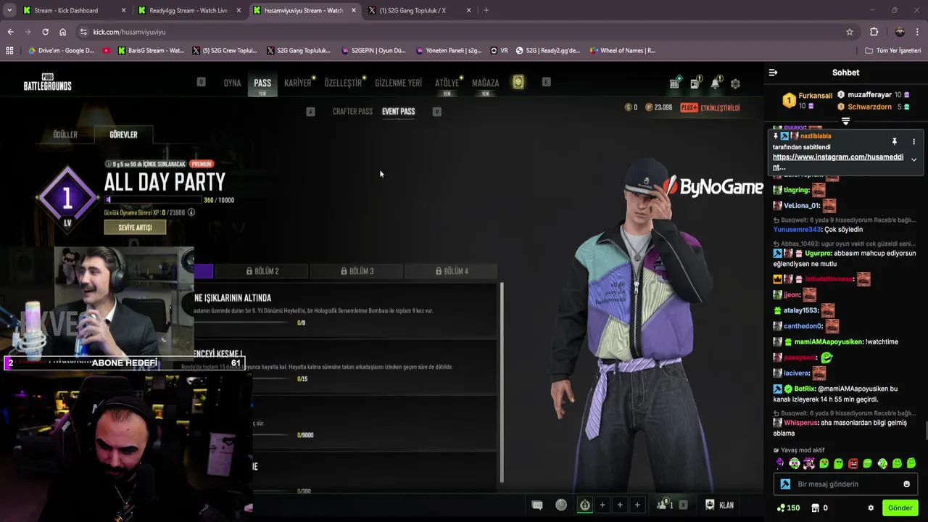
Task: Select locked BÖLÜM 3 mission tab
Action: (x=357, y=271)
